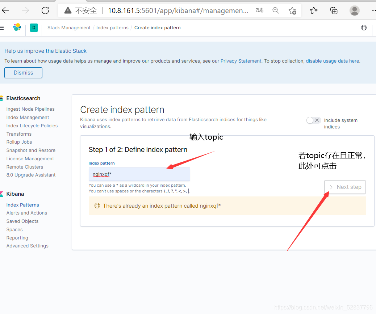Go to Stack Management breadcrumb

click(x=69, y=28)
